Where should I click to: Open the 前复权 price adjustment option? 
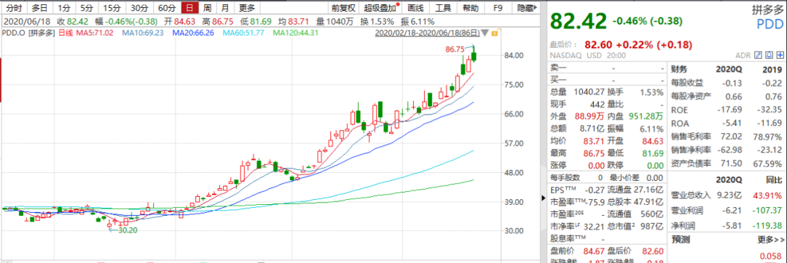click(344, 8)
